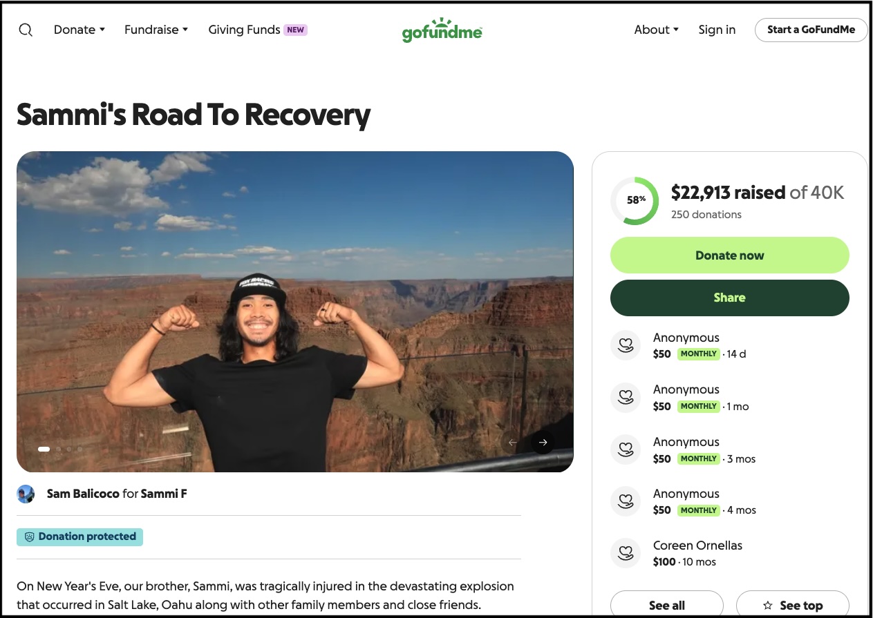873x618 pixels.
Task: Click the shield icon in Donation protected badge
Action: pos(29,537)
